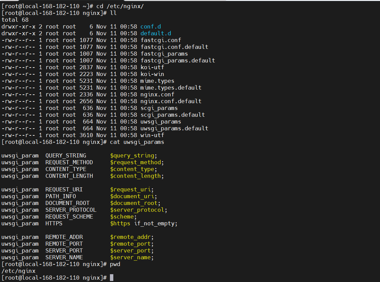Viewport: 380px width, 282px height.
Task: Select the $query_string variable
Action: tap(132, 156)
